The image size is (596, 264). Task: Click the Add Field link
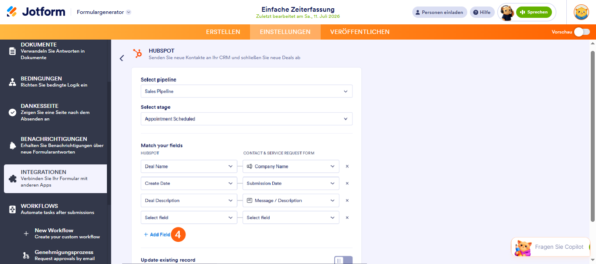click(157, 234)
